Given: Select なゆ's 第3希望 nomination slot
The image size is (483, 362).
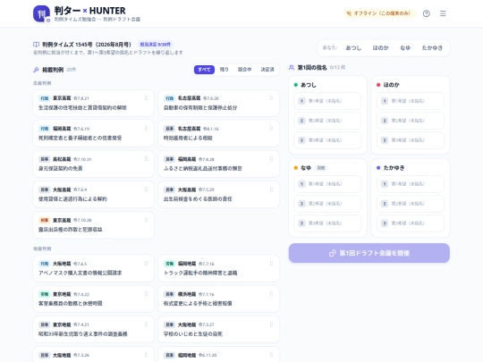Looking at the screenshot, I should pyautogui.click(x=327, y=223).
